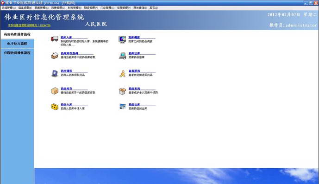
Task: Open the 门诊管理 menu
Action: 107,8
